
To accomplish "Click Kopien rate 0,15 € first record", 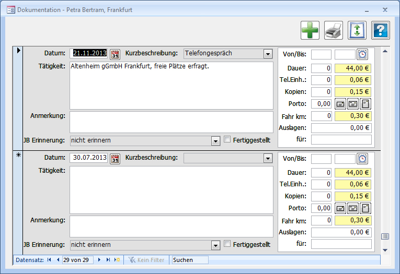I will (353, 92).
